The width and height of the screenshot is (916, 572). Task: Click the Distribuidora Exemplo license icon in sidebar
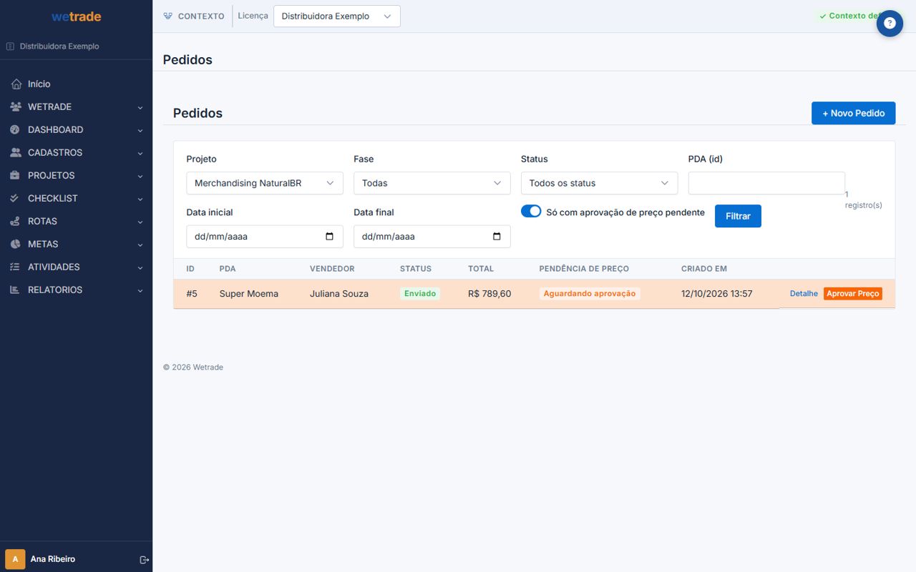click(x=10, y=46)
